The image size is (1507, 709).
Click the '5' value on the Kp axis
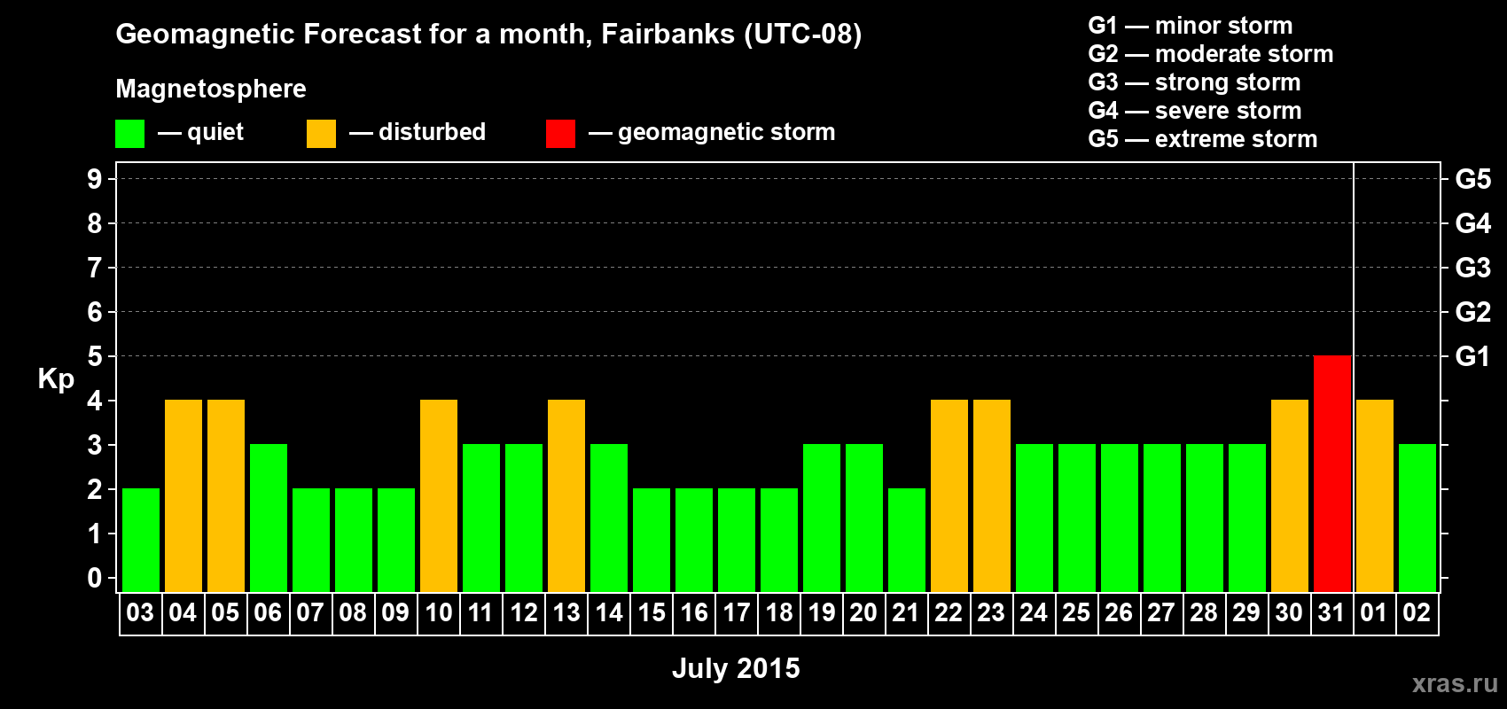(95, 356)
